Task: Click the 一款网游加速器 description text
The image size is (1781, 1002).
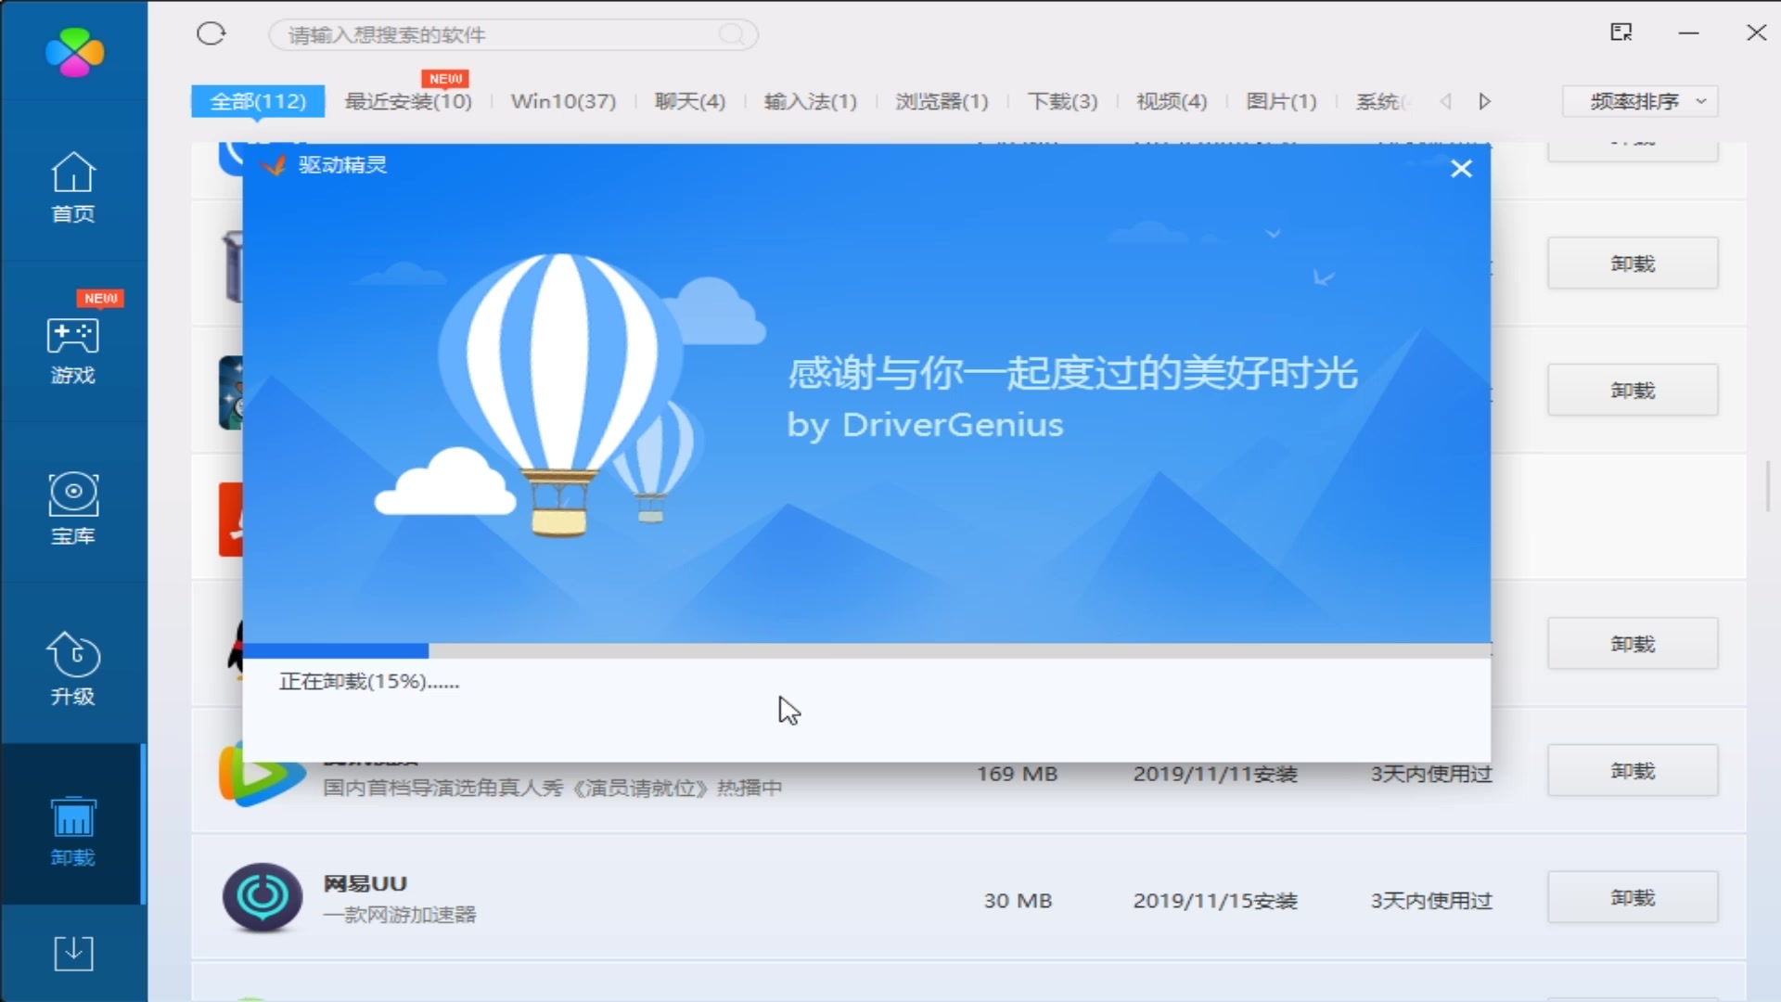Action: [400, 915]
